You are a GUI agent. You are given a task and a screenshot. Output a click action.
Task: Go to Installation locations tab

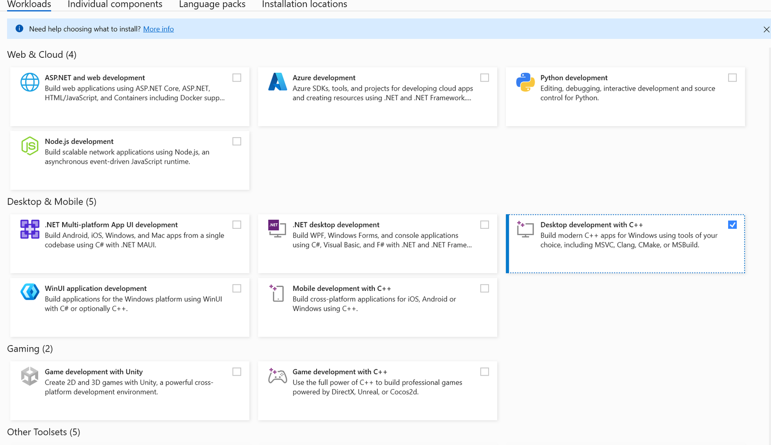coord(305,4)
